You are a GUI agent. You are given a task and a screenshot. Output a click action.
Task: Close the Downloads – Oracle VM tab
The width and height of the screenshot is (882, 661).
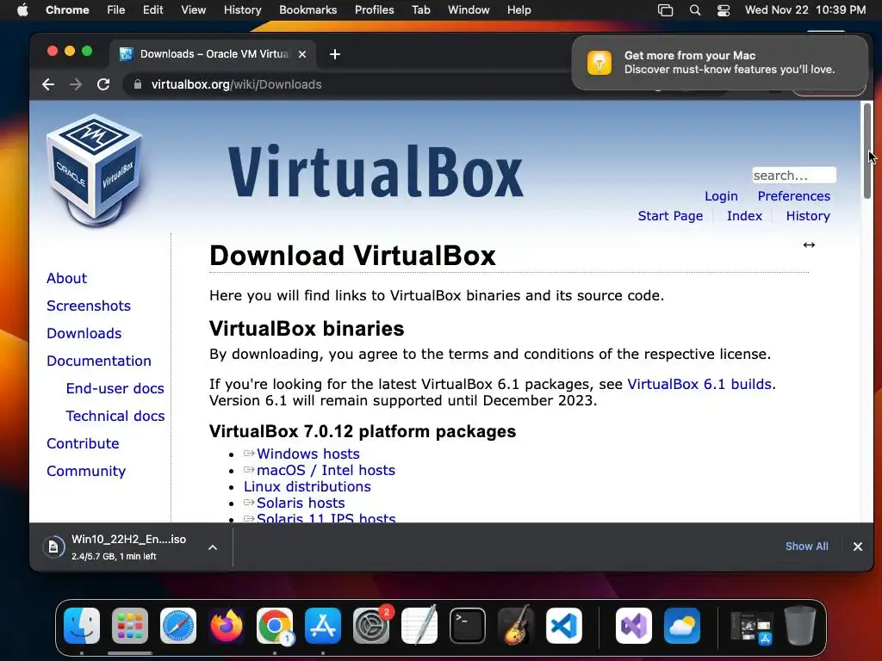302,54
